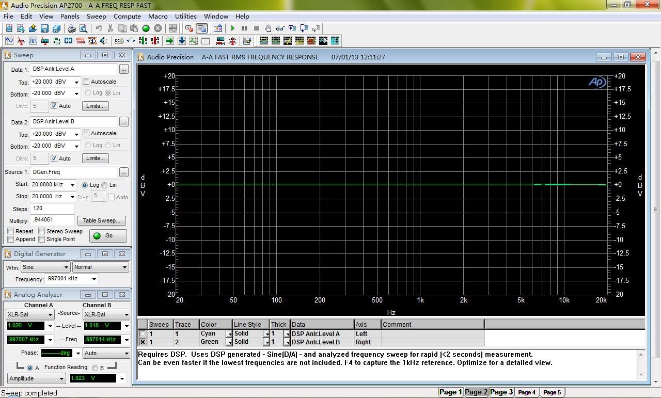The image size is (661, 398).
Task: Click the Print icon in toolbar
Action: coord(72,28)
